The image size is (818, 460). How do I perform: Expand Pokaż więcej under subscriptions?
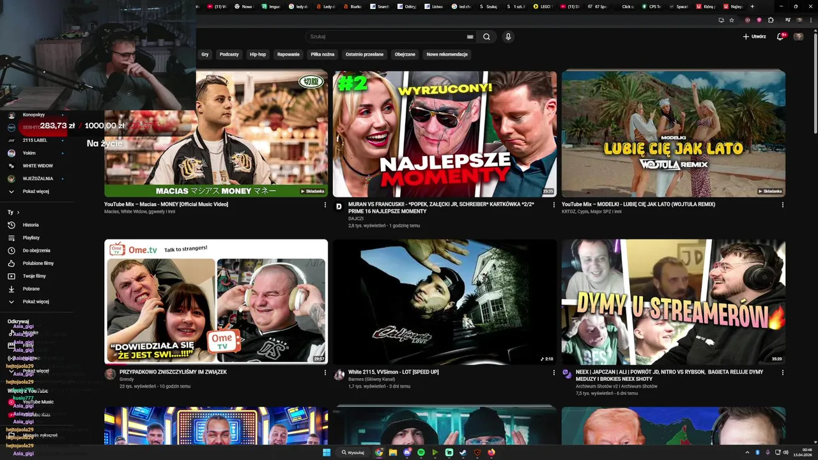(x=37, y=192)
